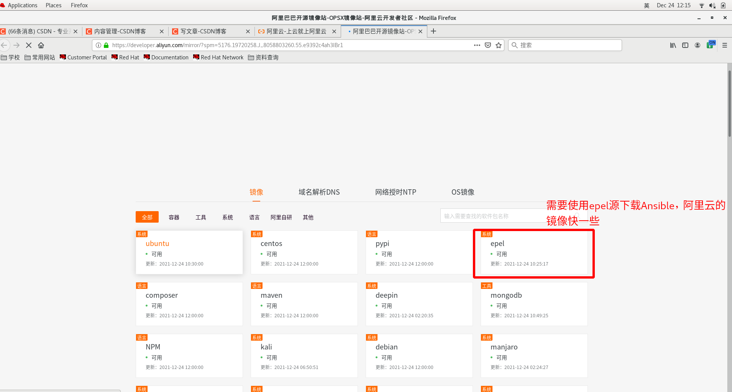
Task: Open the epel mirror card
Action: 534,252
